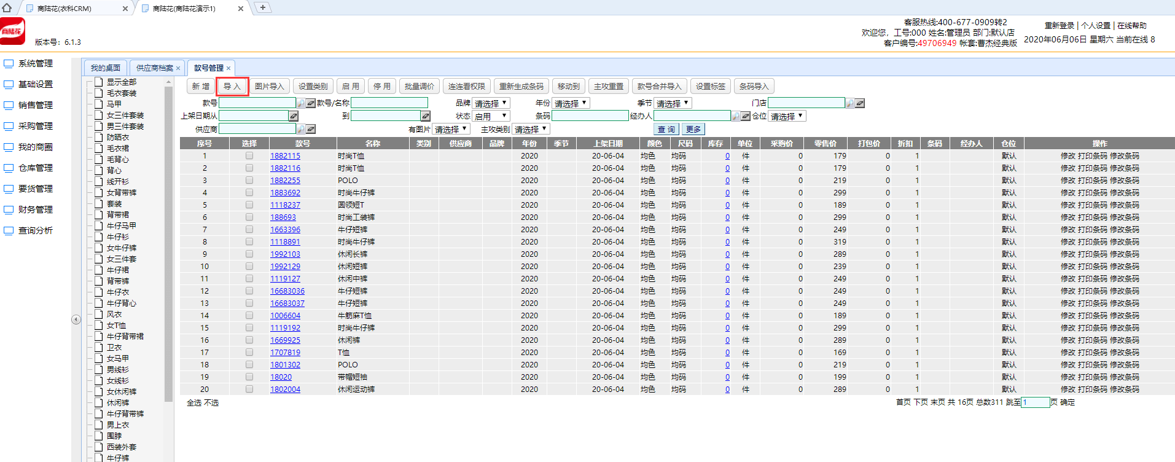The image size is (1175, 462).
Task: Open the 有图片 dropdown
Action: (451, 129)
